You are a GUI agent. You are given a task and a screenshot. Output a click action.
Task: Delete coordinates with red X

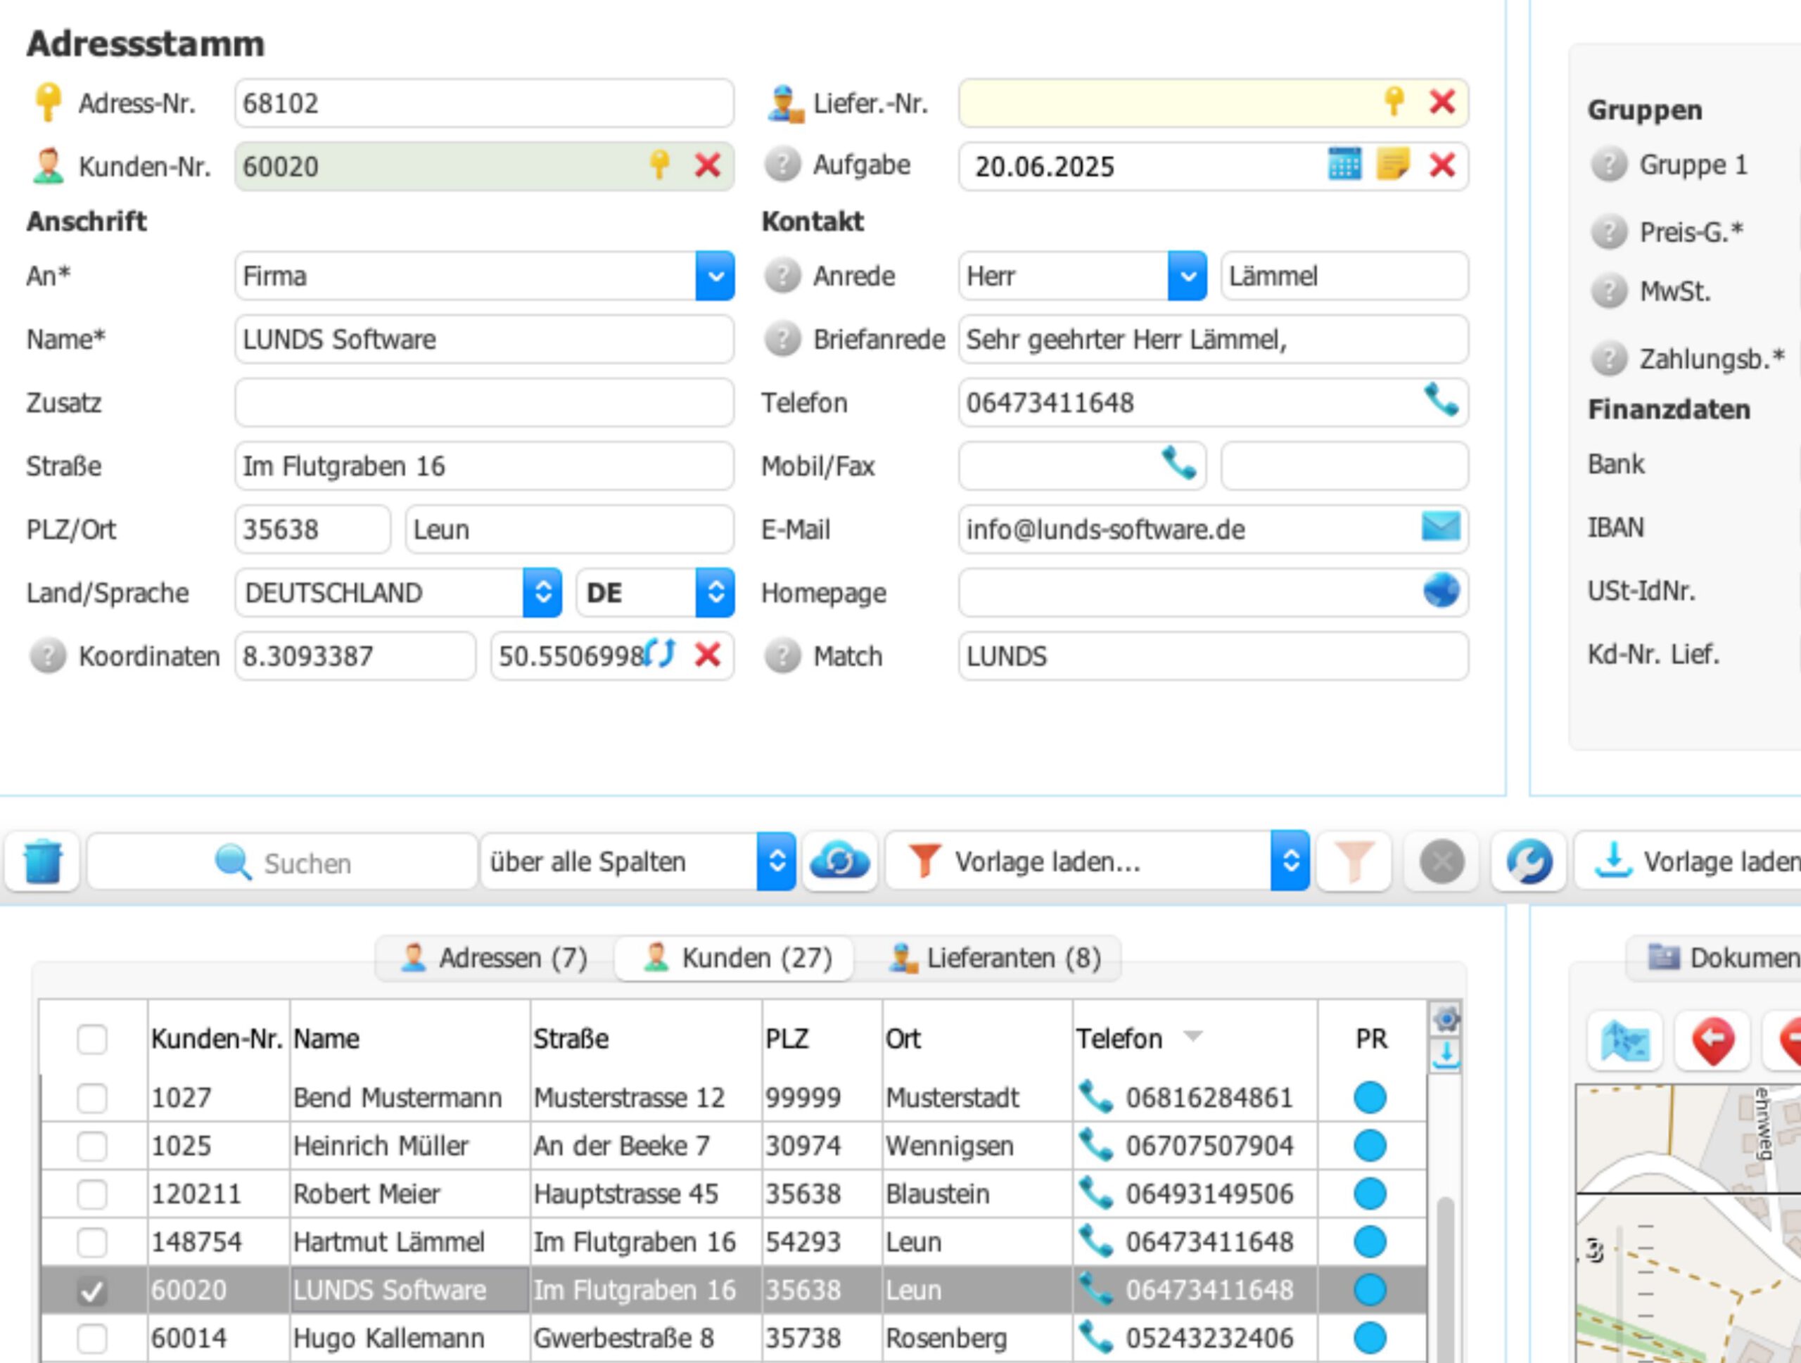click(708, 654)
